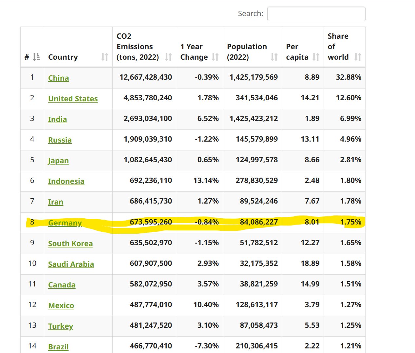This screenshot has width=415, height=353.
Task: Click the Country column header text
Action: coord(63,57)
